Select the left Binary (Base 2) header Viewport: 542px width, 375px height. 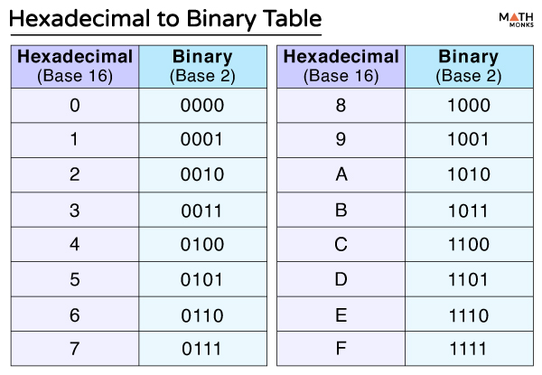pyautogui.click(x=203, y=66)
